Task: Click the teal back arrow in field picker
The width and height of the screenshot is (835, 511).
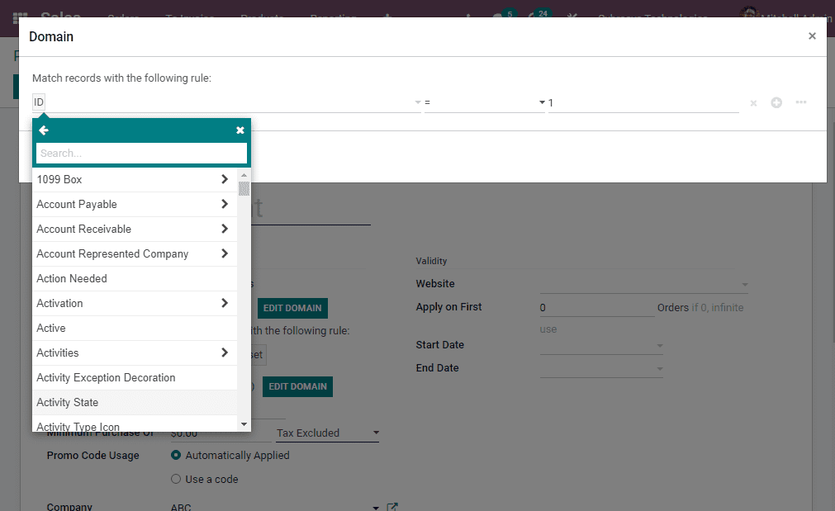Action: click(x=43, y=130)
